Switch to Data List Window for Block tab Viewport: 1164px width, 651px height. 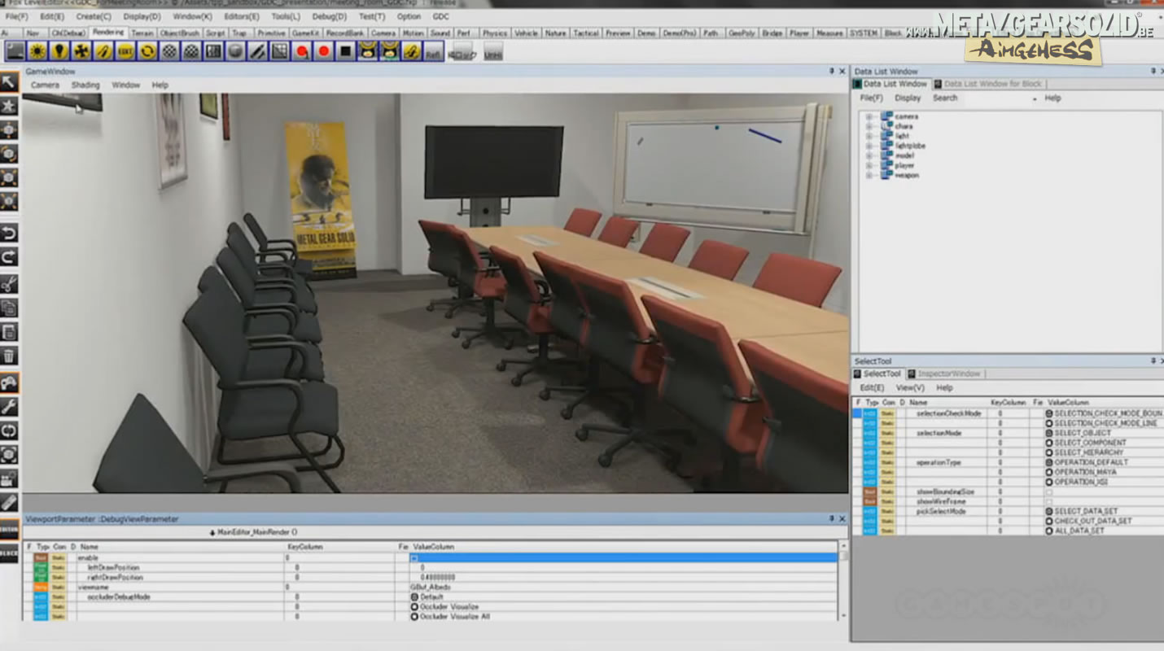point(987,84)
